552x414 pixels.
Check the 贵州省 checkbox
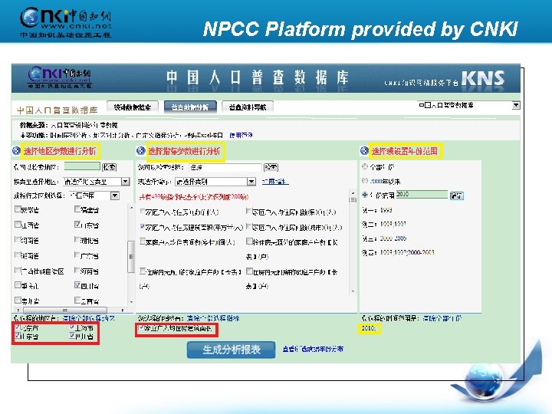click(x=18, y=301)
